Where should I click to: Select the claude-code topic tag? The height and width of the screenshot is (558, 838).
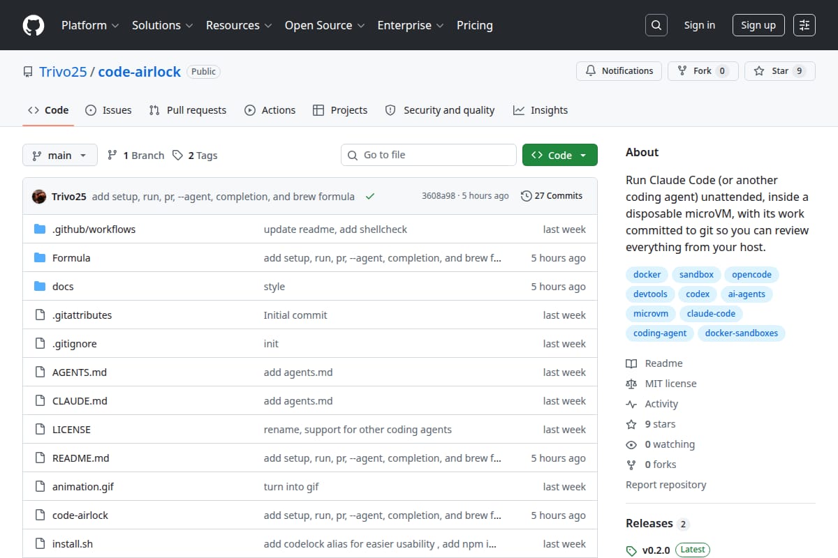(x=711, y=314)
